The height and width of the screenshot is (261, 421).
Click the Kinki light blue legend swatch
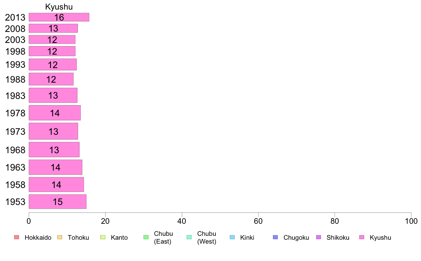coord(232,237)
